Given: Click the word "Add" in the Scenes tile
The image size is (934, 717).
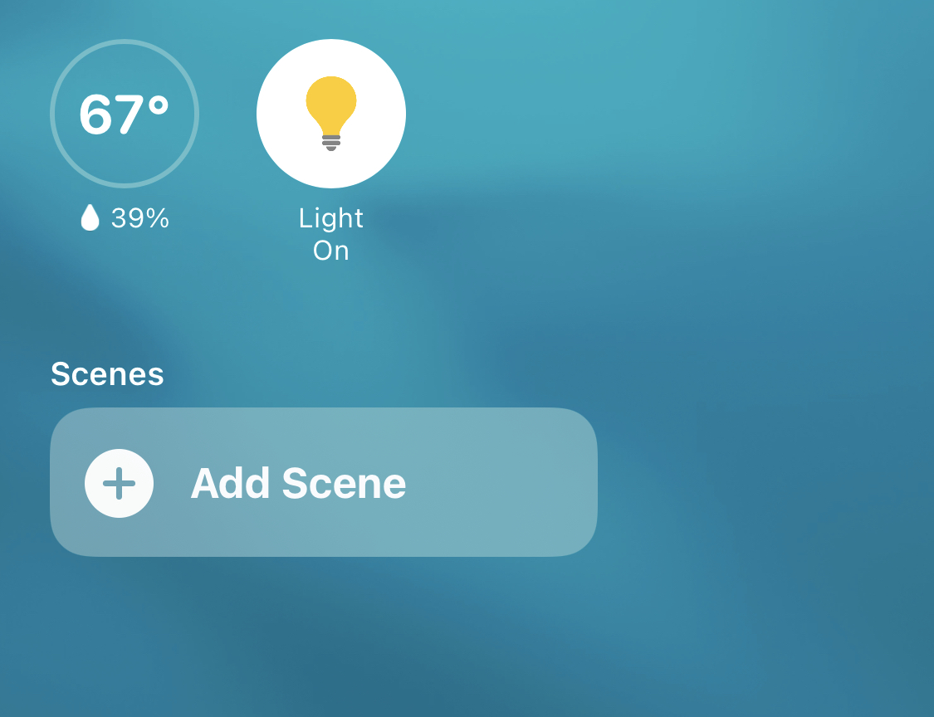Looking at the screenshot, I should (230, 483).
